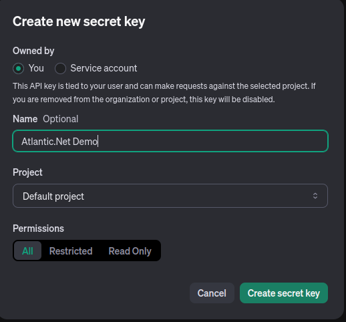Click the "Default project" text in selector
The image size is (346, 322).
point(53,196)
